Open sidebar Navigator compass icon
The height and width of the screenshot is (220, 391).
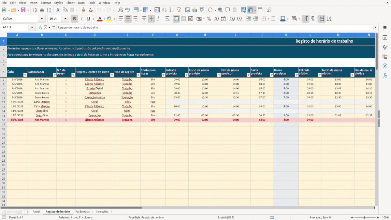point(385,66)
